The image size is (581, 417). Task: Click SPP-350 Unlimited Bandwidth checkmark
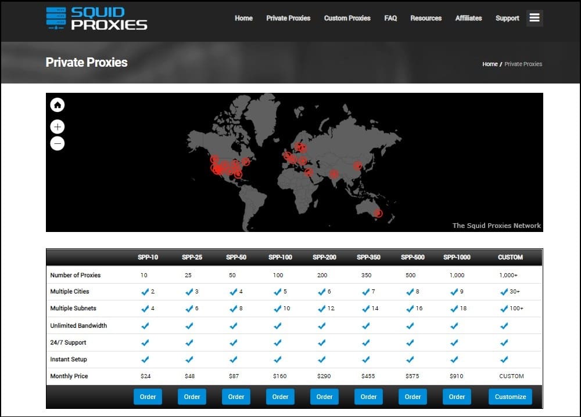pyautogui.click(x=365, y=326)
